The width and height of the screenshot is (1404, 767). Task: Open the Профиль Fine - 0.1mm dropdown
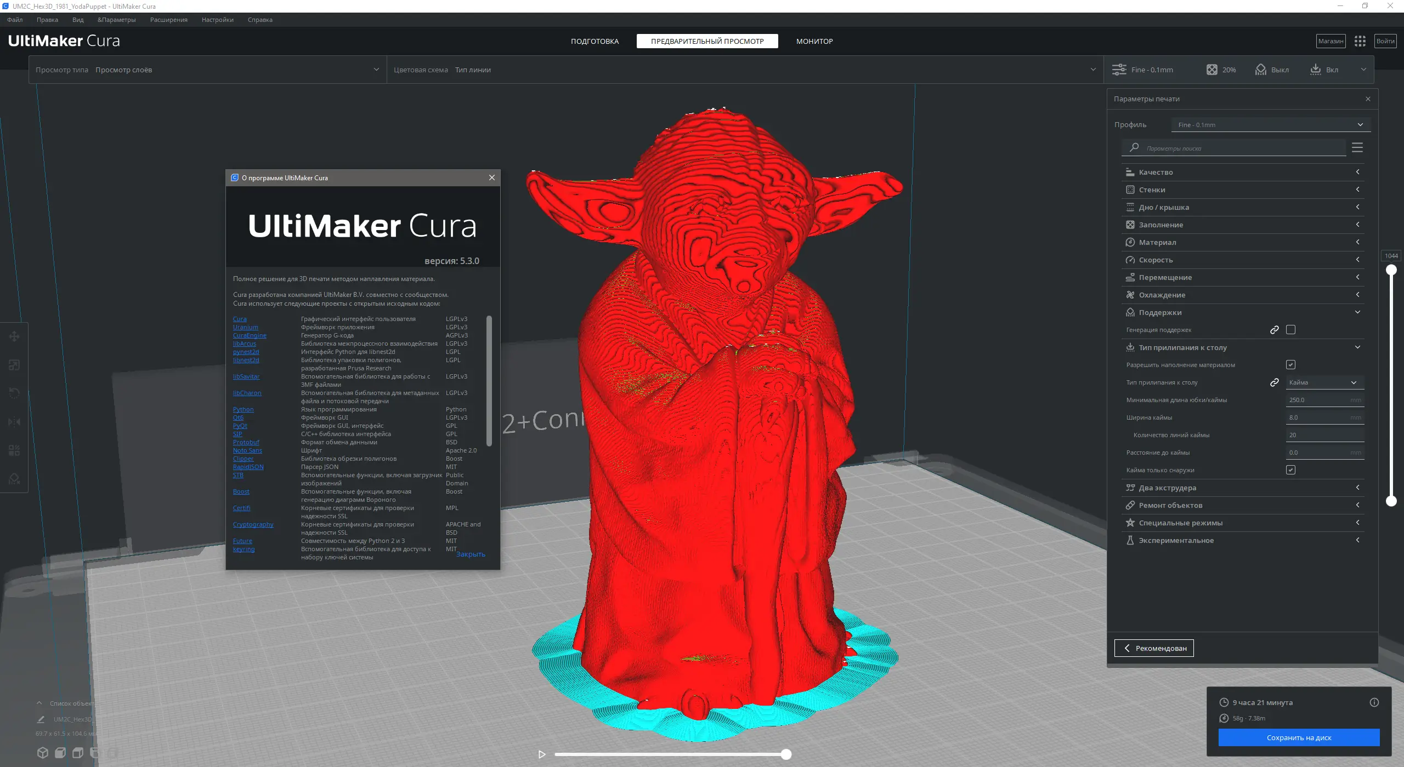[x=1270, y=125]
